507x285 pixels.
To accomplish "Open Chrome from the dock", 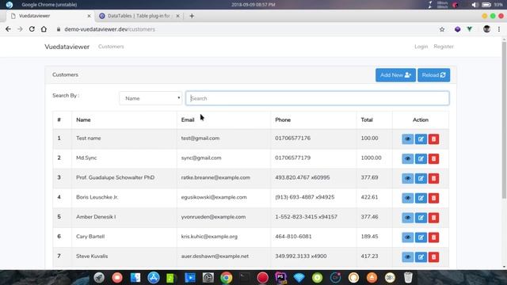I will [x=226, y=278].
